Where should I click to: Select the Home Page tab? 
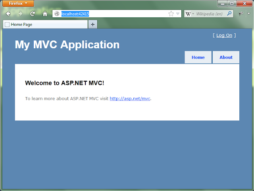tap(45, 25)
